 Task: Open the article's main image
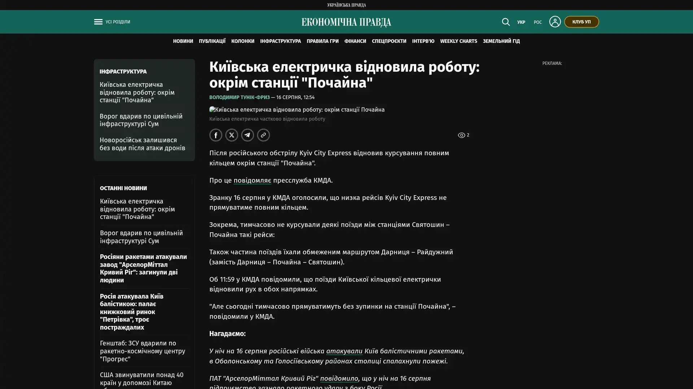[x=297, y=109]
